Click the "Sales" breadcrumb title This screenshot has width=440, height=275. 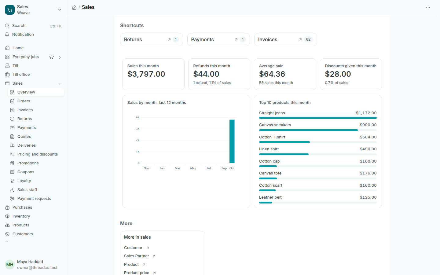pos(88,7)
